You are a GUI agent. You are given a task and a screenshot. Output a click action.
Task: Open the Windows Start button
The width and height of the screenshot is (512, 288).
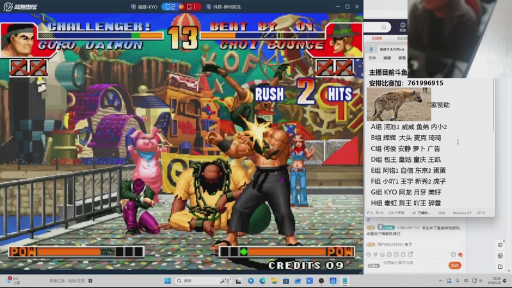click(x=168, y=281)
